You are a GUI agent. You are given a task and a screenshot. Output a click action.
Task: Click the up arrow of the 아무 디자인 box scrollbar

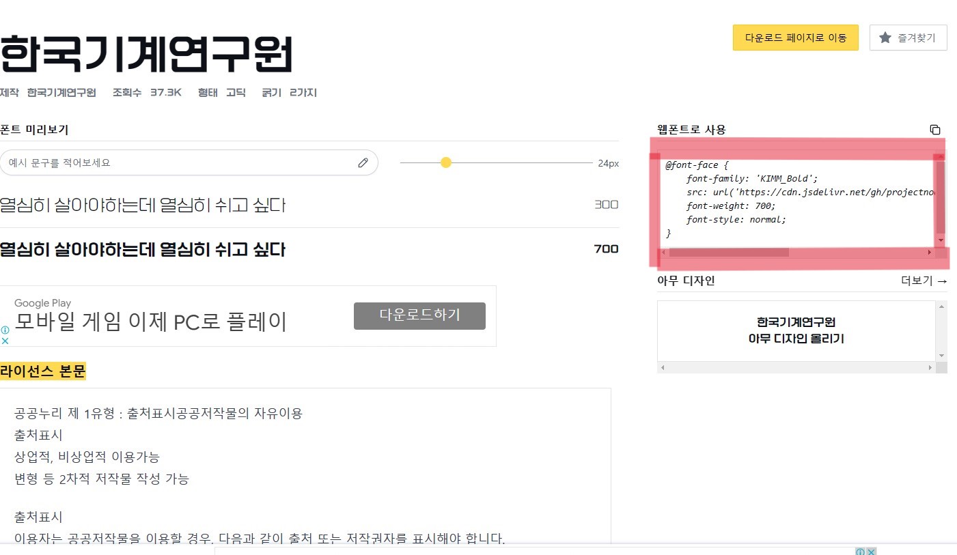click(x=941, y=307)
